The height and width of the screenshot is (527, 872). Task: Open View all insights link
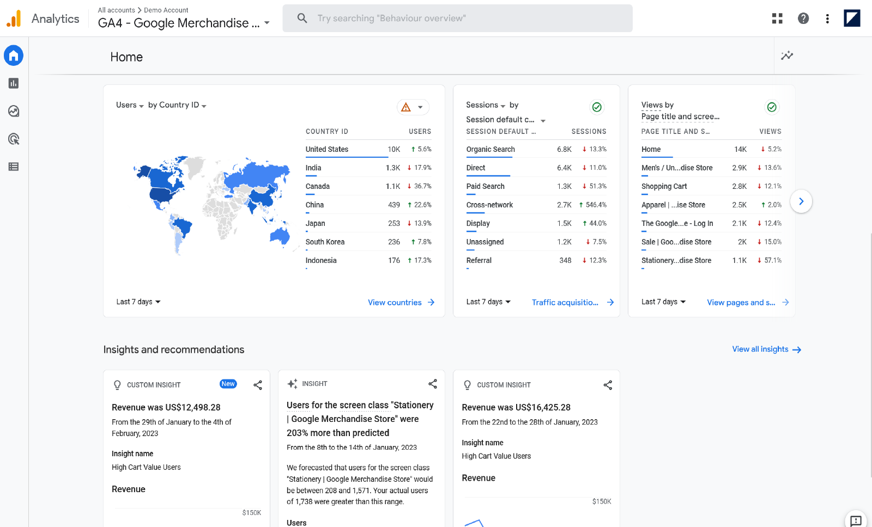(766, 349)
